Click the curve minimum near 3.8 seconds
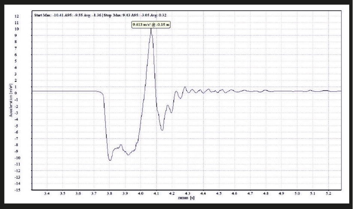 110,160
